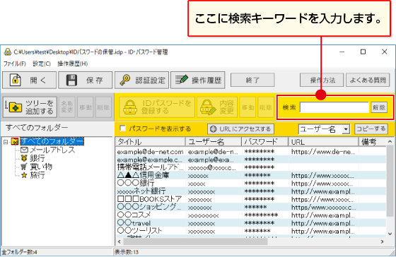Select the 携帯電話メールアド row
396x257 pixels.
tap(251, 167)
